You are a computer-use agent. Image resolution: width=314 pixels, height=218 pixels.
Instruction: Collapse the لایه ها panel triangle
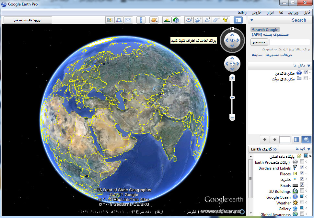309,149
